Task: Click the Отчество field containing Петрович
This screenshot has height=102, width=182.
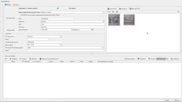Action: coord(73,27)
